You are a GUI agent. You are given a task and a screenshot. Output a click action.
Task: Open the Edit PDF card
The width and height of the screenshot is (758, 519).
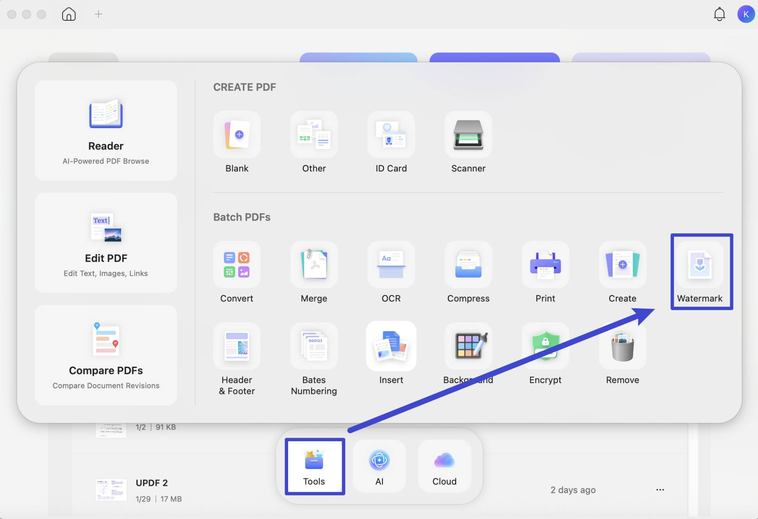pyautogui.click(x=106, y=243)
